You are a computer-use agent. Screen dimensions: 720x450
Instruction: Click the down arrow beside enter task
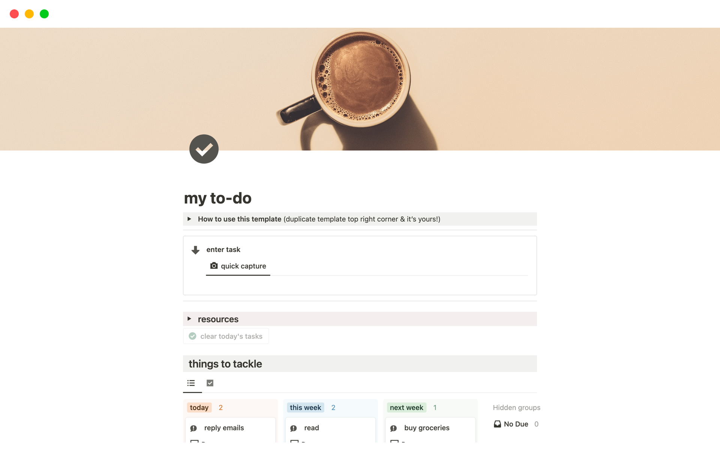pos(195,250)
